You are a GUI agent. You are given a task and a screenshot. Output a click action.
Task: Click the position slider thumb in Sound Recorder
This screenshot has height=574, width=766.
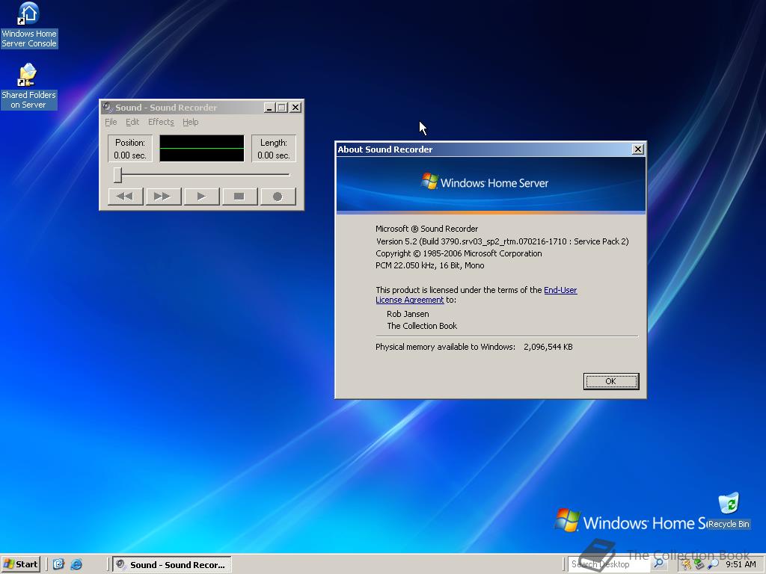click(x=117, y=175)
